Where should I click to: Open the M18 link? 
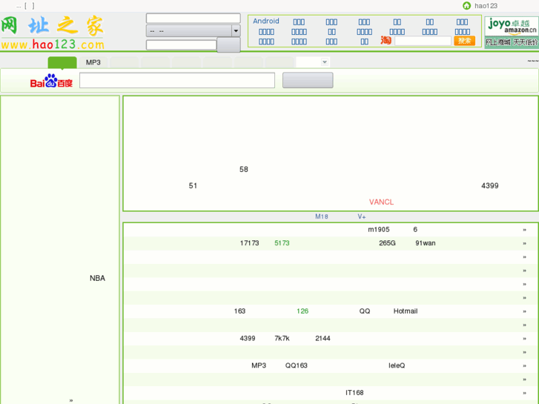[322, 216]
